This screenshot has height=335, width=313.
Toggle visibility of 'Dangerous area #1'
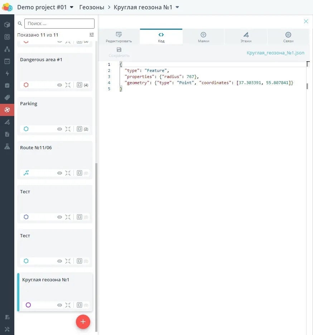pyautogui.click(x=60, y=85)
